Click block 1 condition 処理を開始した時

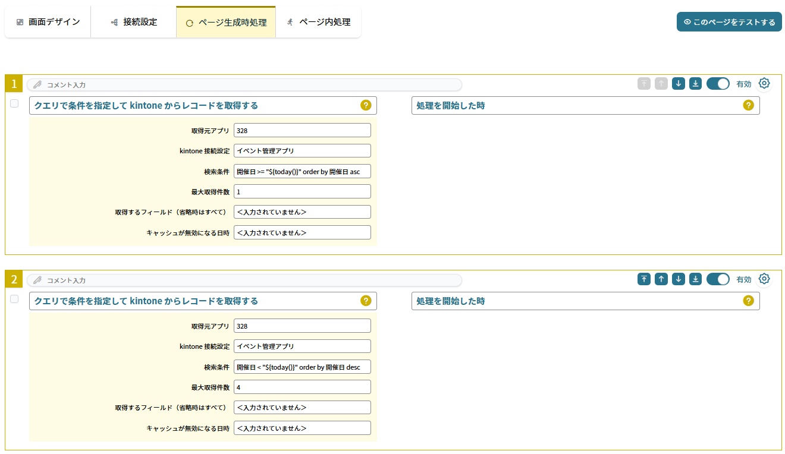click(585, 105)
